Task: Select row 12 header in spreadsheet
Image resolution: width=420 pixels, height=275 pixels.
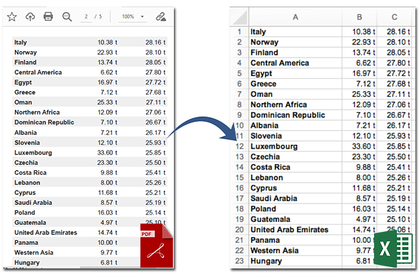Action: 239,146
